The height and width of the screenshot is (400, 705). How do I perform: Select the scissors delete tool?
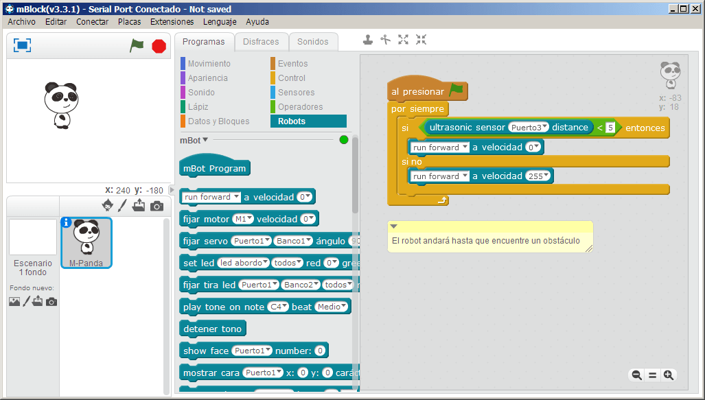click(385, 40)
